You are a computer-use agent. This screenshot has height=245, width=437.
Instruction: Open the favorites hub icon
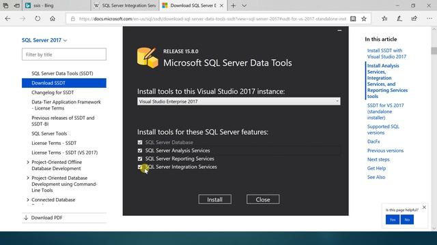click(x=384, y=18)
